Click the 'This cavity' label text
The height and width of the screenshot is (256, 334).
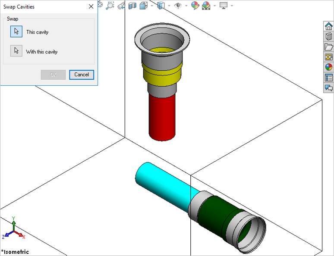click(37, 32)
